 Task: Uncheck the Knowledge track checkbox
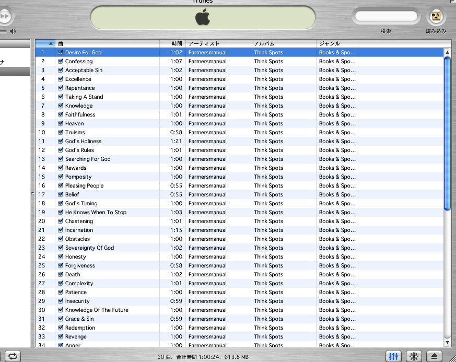(x=61, y=106)
